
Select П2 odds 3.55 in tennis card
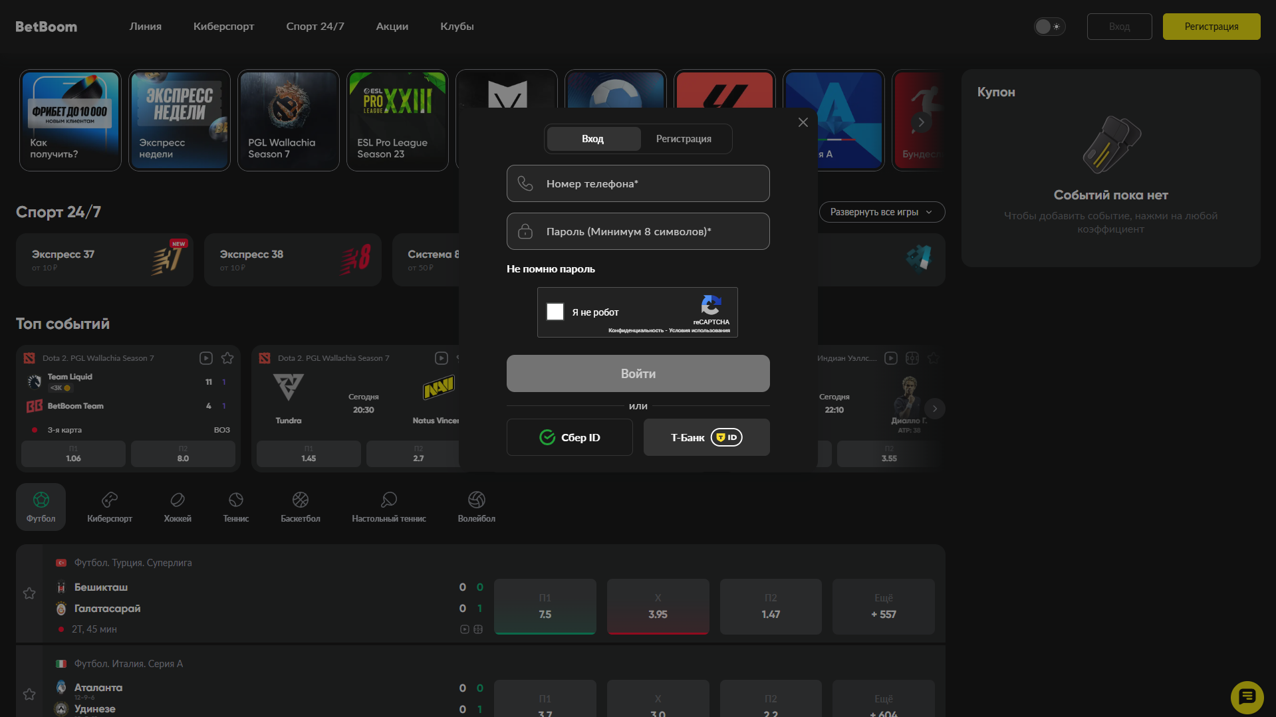pos(889,454)
